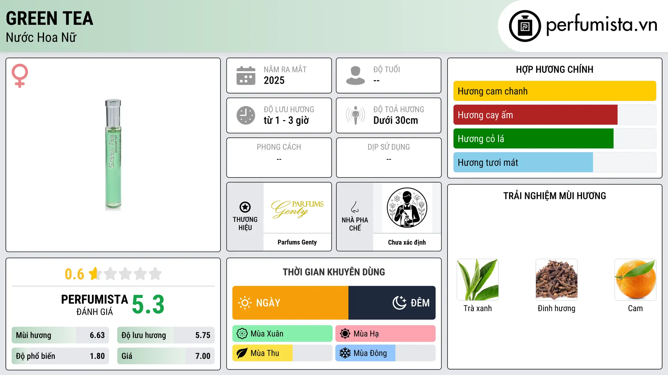Image resolution: width=668 pixels, height=375 pixels.
Task: Click the từ 1 - 3 giờ longevity value
Action: [x=286, y=120]
